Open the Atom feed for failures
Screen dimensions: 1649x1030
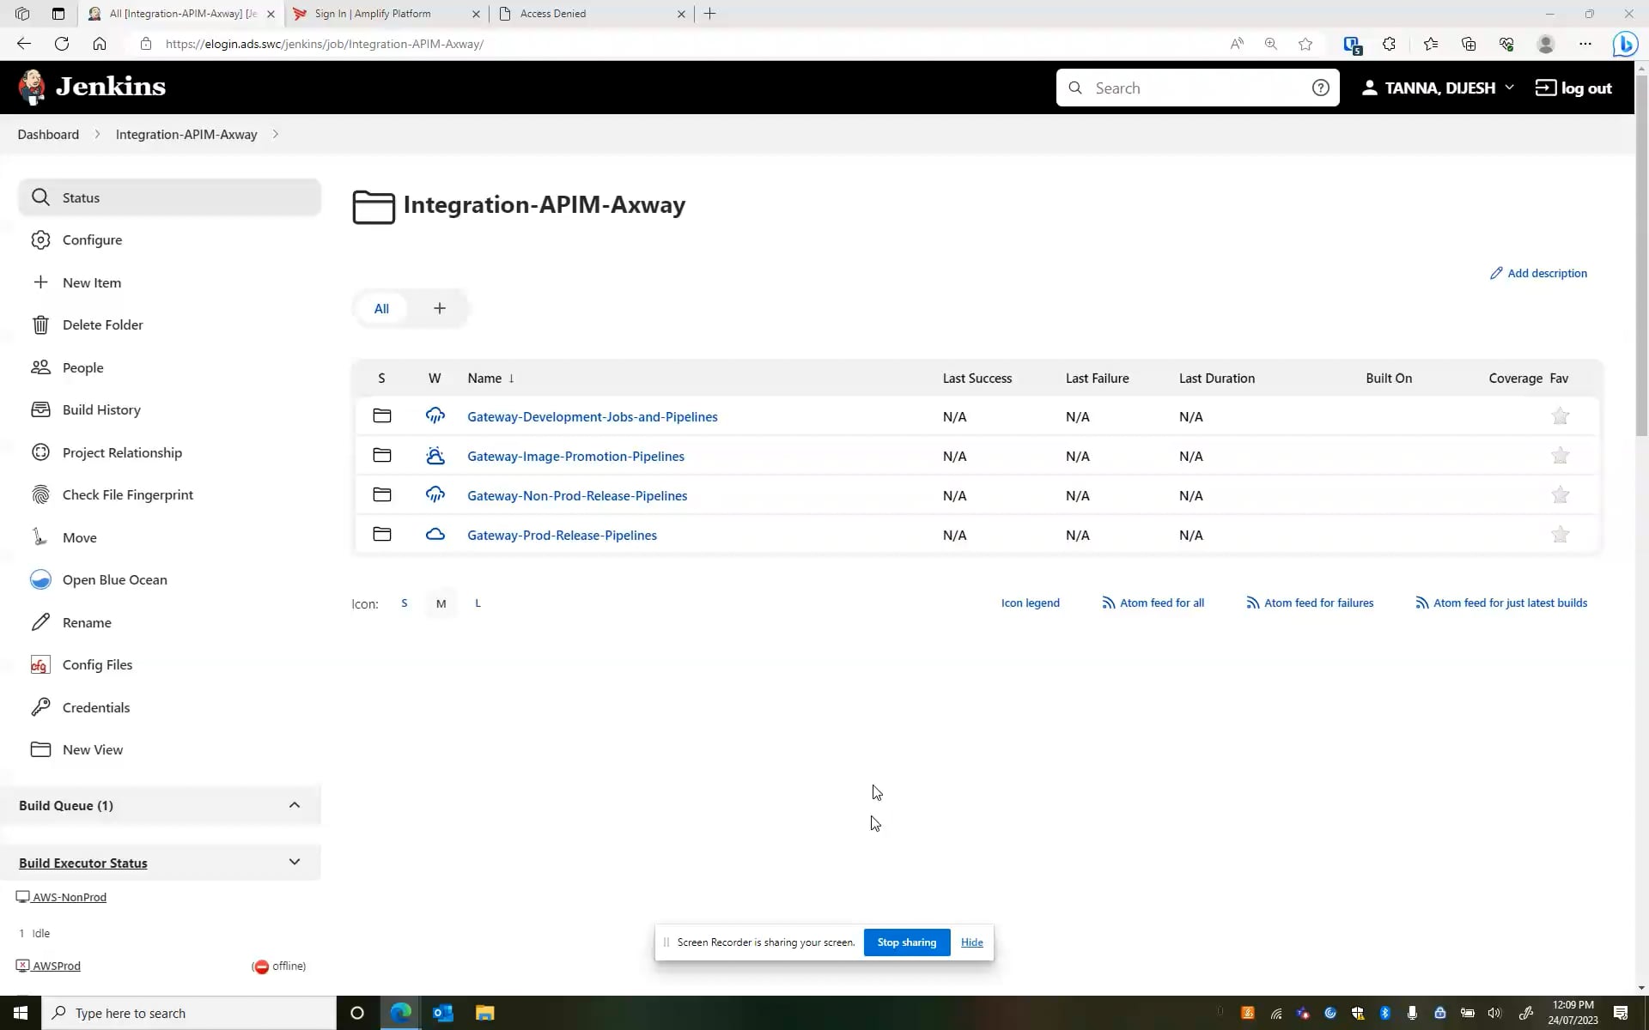point(1318,602)
